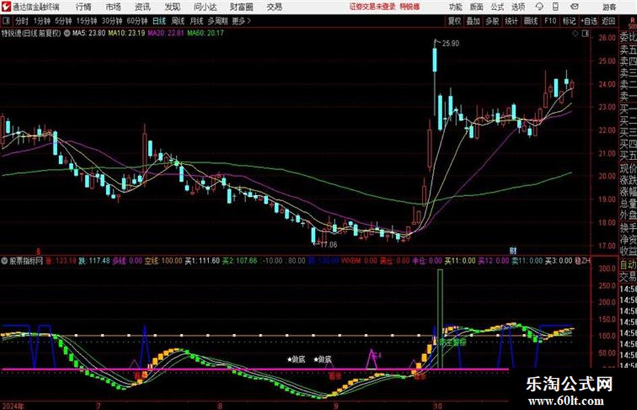Click the customer service headset icon
637x410 pixels.
click(539, 7)
